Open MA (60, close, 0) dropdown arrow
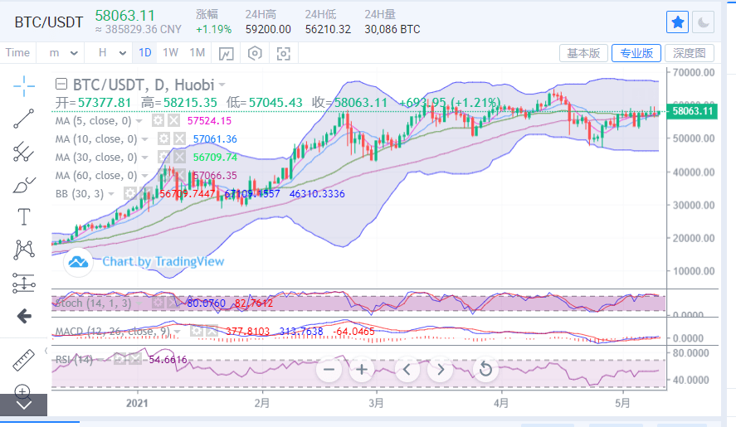This screenshot has height=427, width=736. point(144,176)
